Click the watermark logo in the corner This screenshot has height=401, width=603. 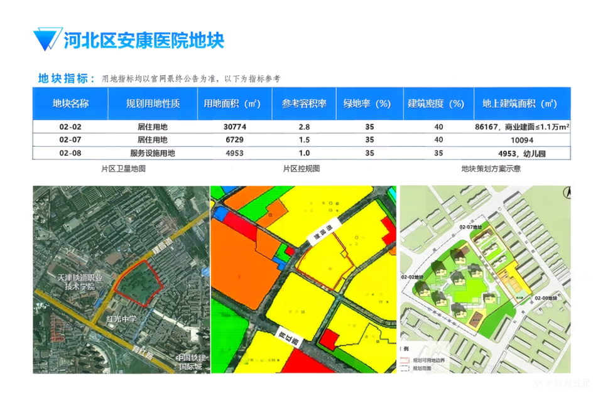tap(563, 383)
